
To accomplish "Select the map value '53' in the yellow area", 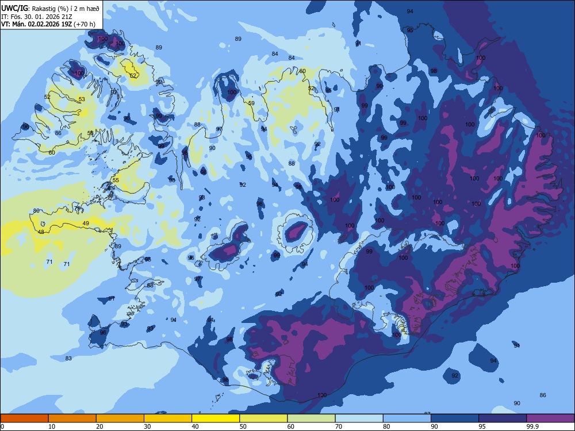I will [x=82, y=99].
